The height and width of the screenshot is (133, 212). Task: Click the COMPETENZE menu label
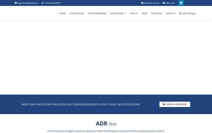point(117,13)
